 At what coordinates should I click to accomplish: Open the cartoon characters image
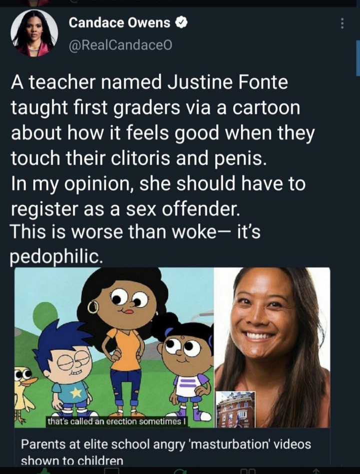click(x=114, y=347)
